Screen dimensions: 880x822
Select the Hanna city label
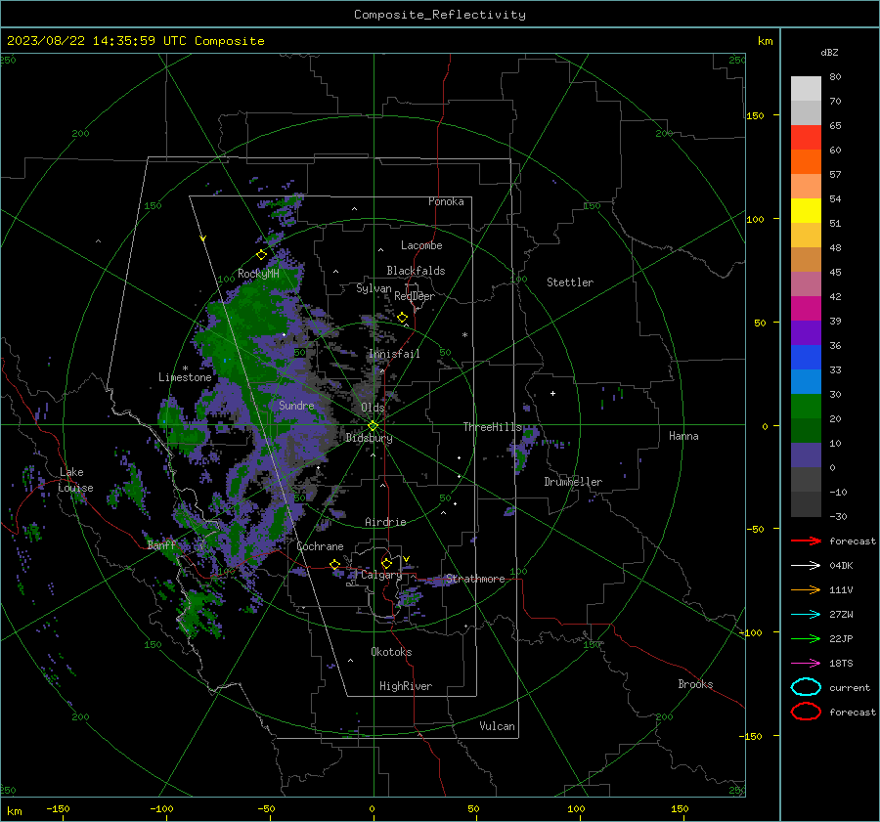[683, 436]
